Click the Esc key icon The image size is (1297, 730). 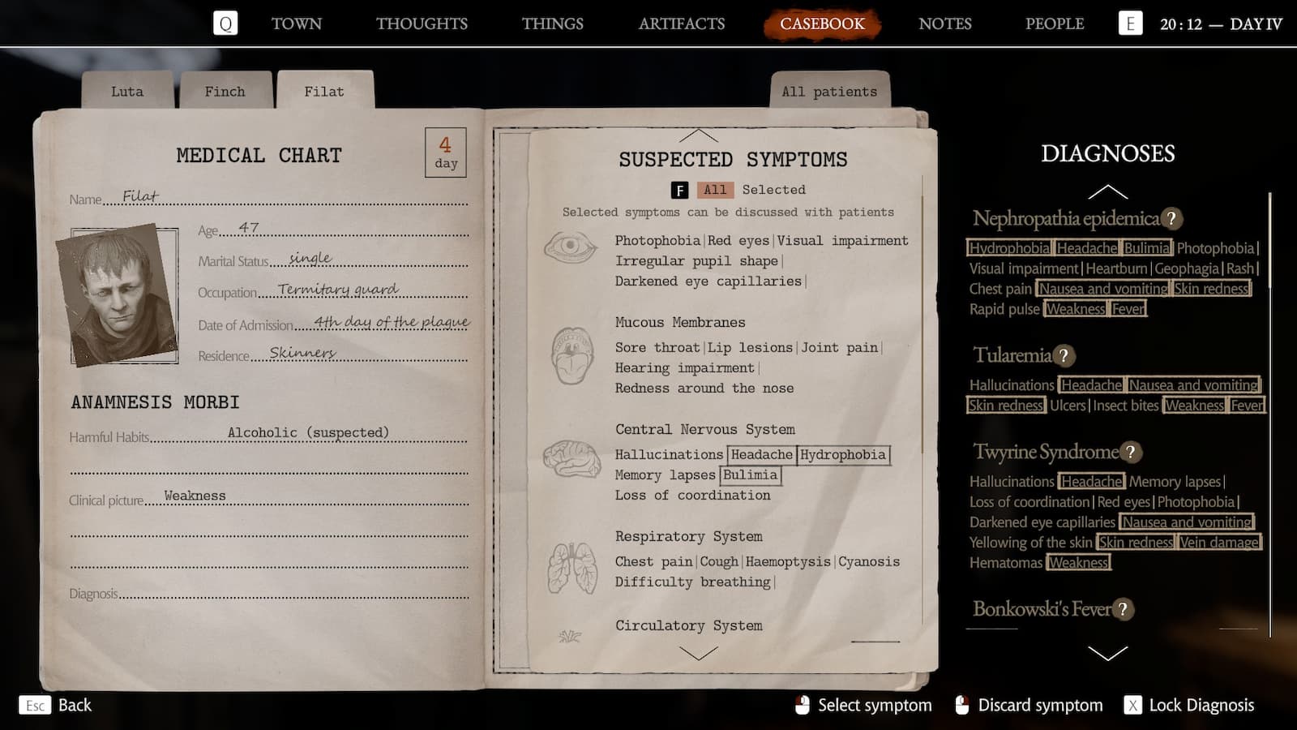coord(35,705)
